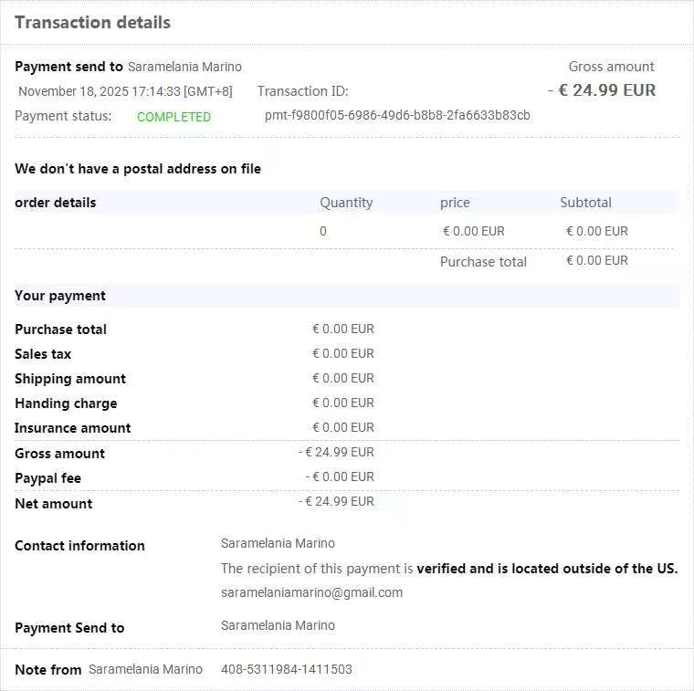The image size is (694, 691).
Task: Select the transaction ID starting with pmt-f9800f05
Action: point(397,116)
